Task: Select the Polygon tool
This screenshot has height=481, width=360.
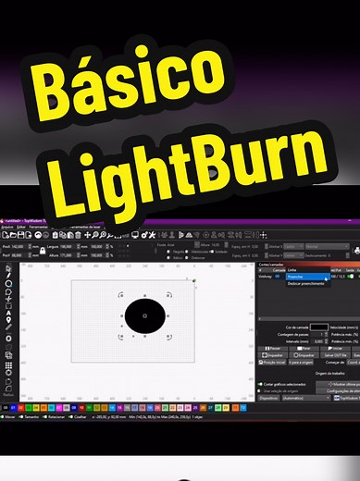Action: (8, 291)
